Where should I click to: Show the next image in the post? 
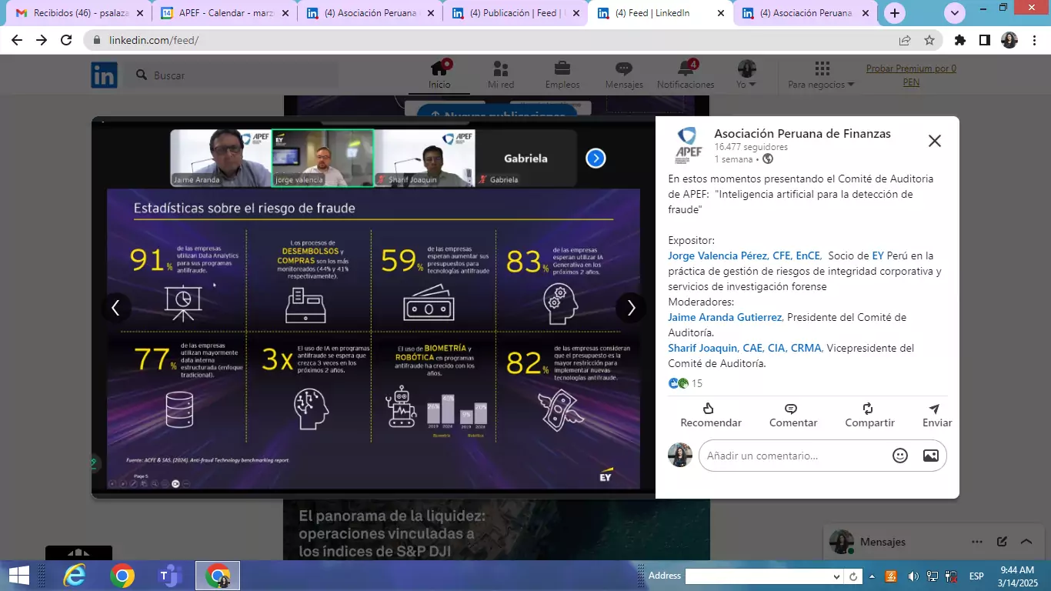pyautogui.click(x=631, y=308)
